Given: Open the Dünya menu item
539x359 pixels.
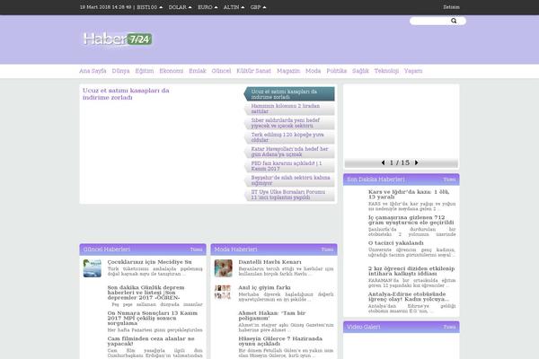Looking at the screenshot, I should (120, 71).
